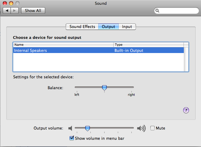201x147 pixels.
Task: Select the Output tab
Action: [x=108, y=27]
